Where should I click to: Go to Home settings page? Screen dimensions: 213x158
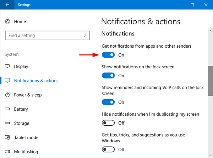tap(20, 22)
